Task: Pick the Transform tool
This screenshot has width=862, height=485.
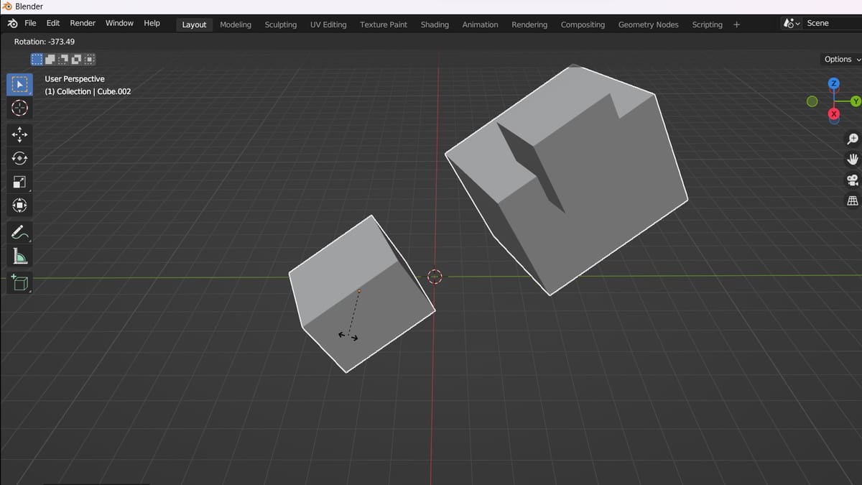Action: (x=19, y=205)
